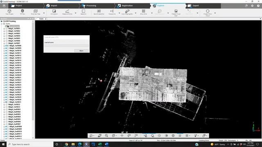Click the zoom magnifier icon in bottom toolbar

[x=106, y=136]
